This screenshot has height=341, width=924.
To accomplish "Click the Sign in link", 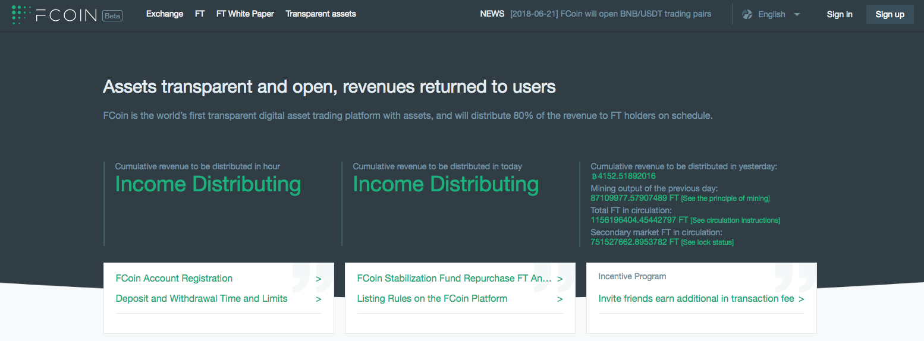I will point(840,14).
